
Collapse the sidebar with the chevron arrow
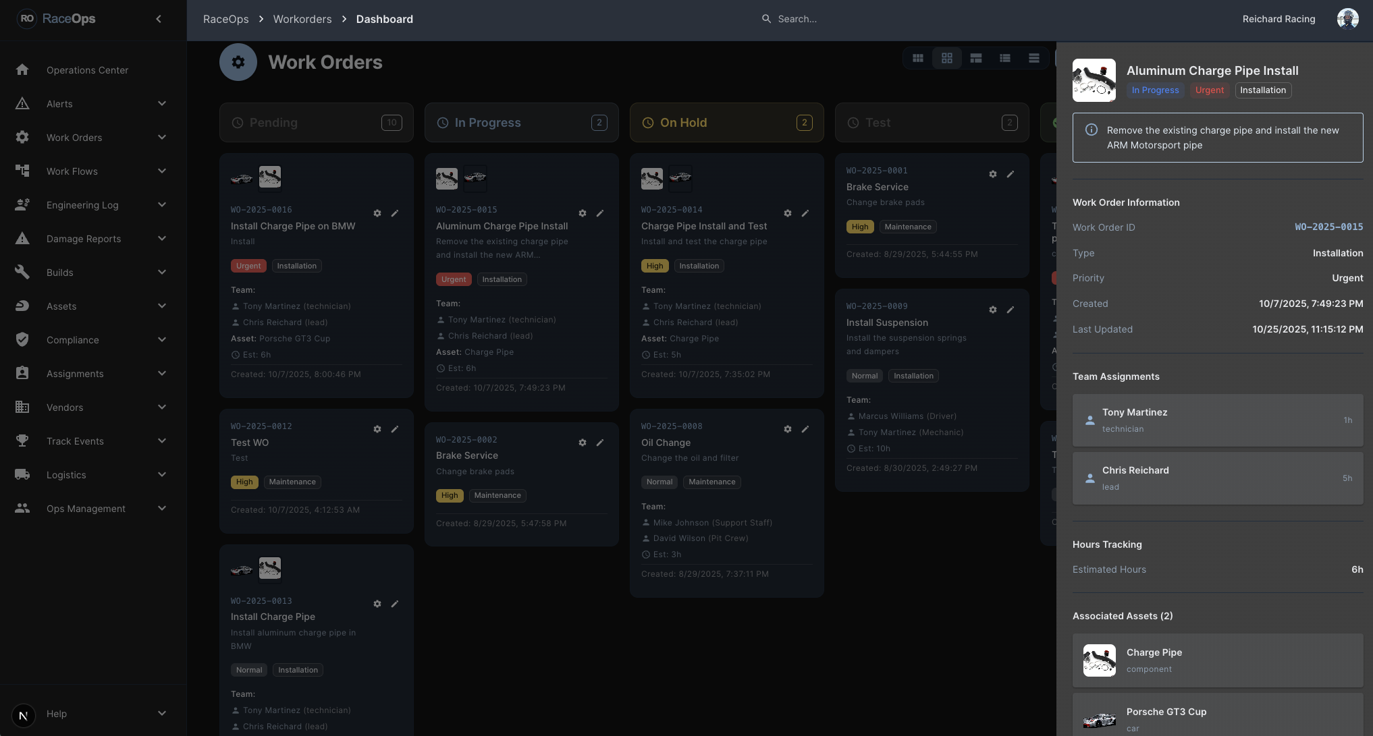[x=159, y=19]
